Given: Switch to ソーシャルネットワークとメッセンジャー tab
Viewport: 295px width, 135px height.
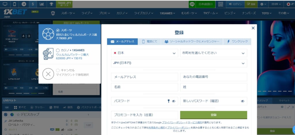Looking at the screenshot, I should pyautogui.click(x=192, y=42).
